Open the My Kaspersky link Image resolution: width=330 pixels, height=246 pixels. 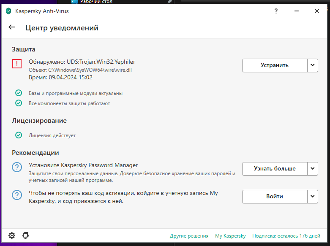230,236
